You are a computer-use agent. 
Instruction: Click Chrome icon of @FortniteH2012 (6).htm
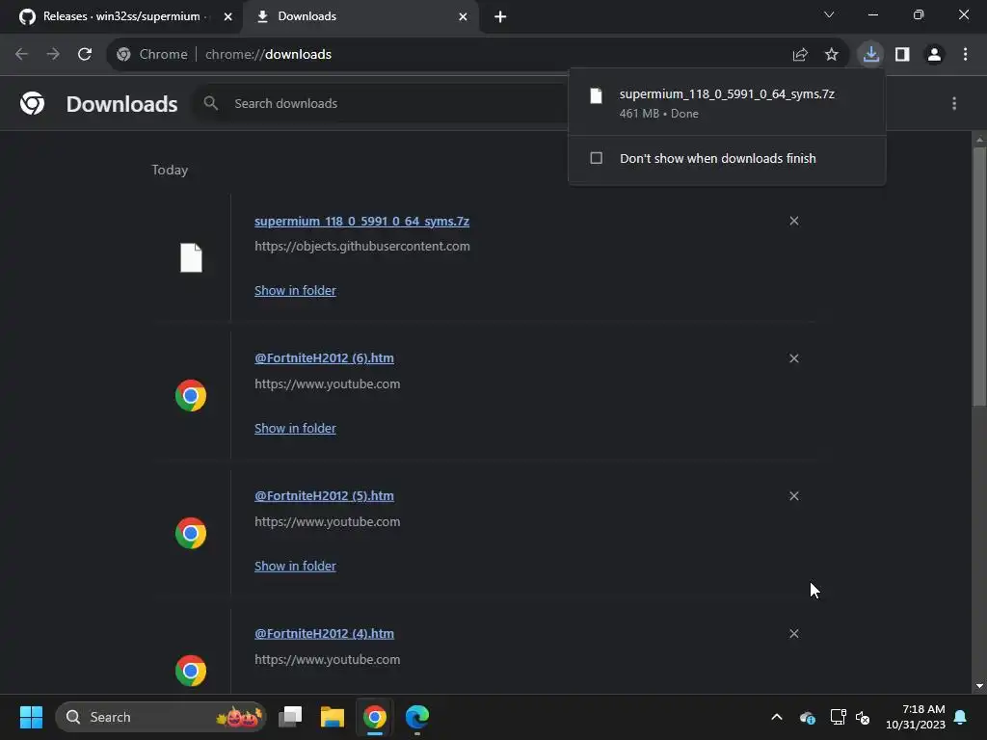191,395
